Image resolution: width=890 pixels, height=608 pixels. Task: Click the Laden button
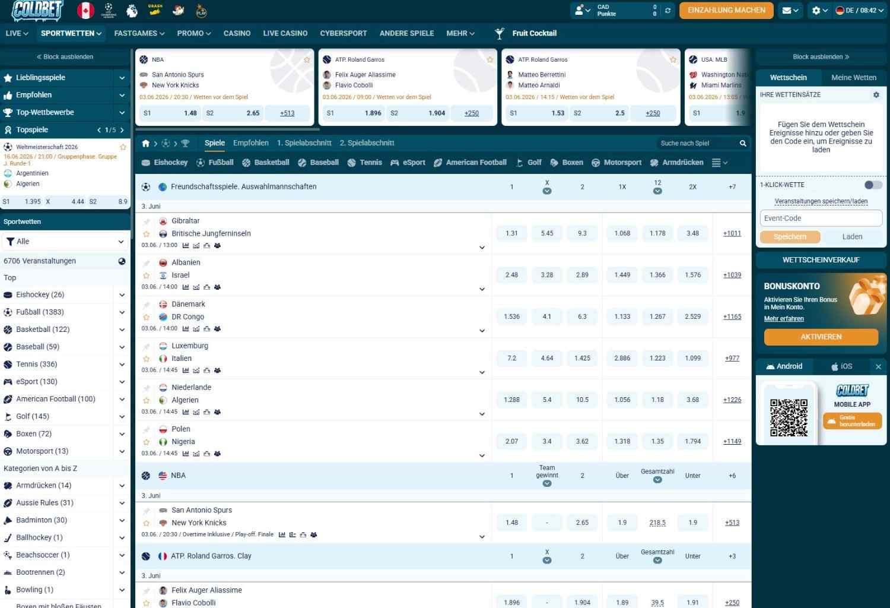852,237
